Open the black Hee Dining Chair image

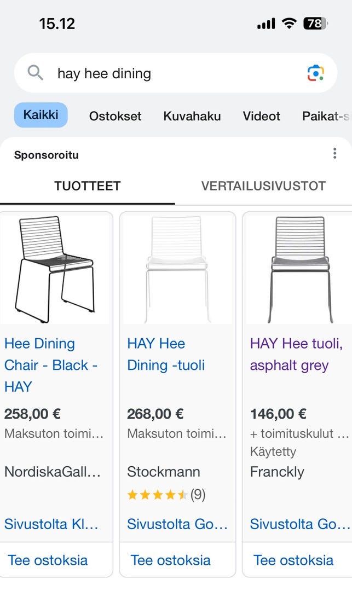click(56, 269)
